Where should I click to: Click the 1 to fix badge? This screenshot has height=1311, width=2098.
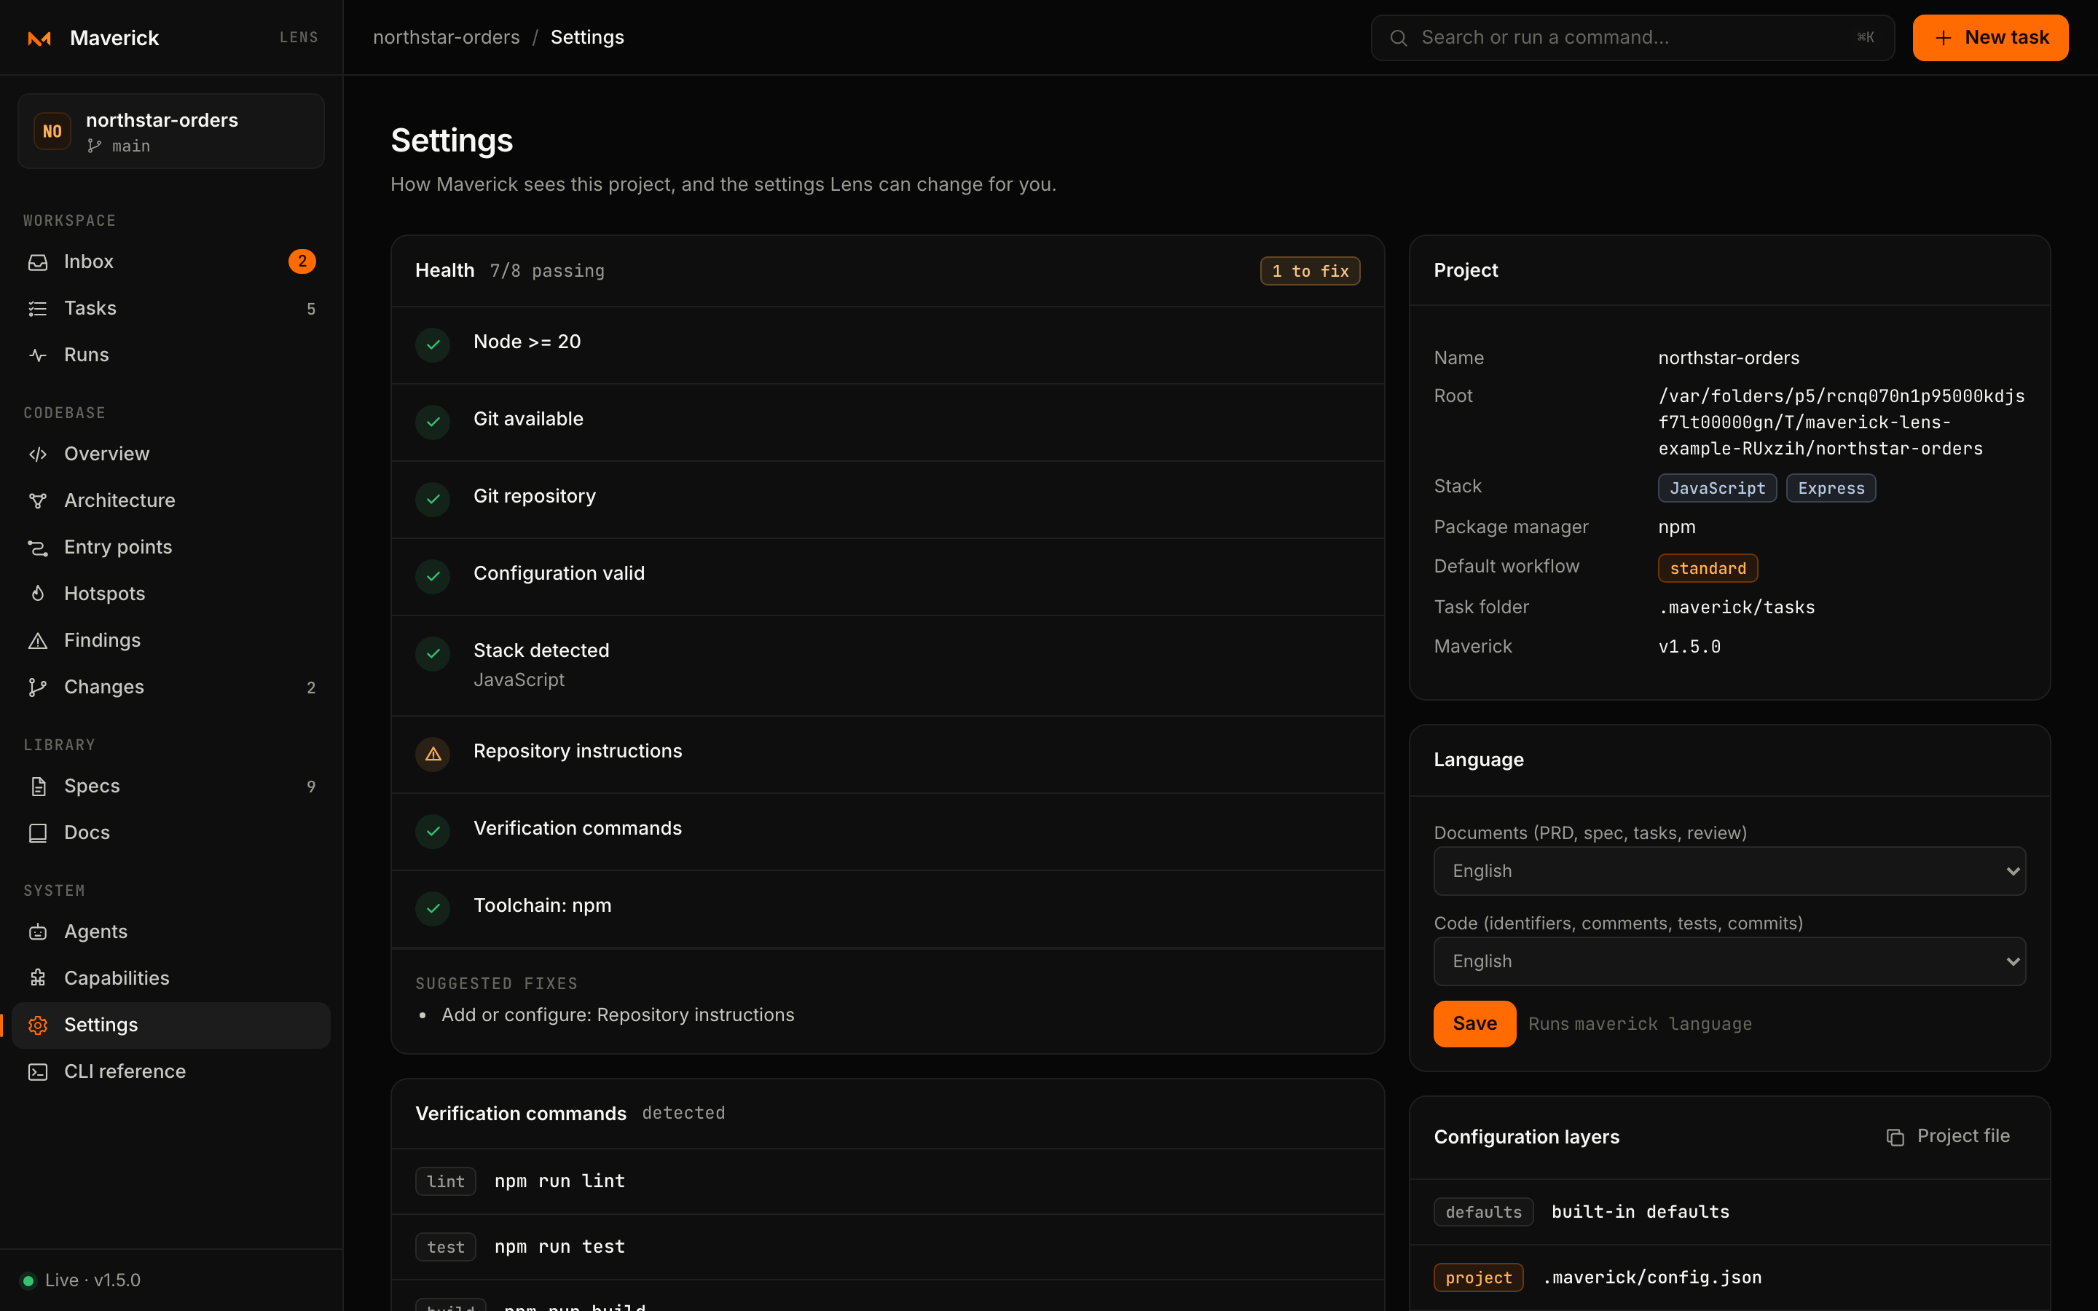tap(1310, 272)
